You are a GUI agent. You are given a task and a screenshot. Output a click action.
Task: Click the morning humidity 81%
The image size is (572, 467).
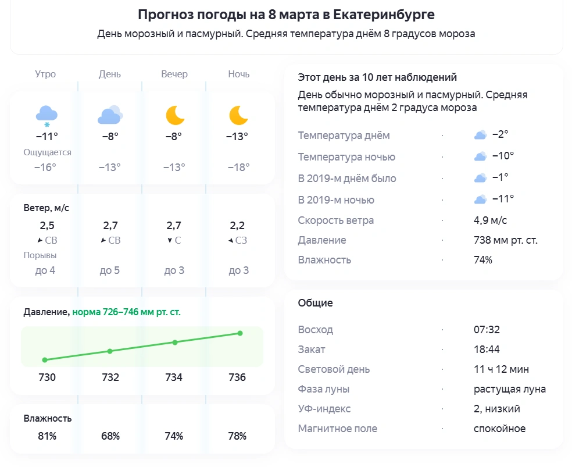(x=47, y=436)
